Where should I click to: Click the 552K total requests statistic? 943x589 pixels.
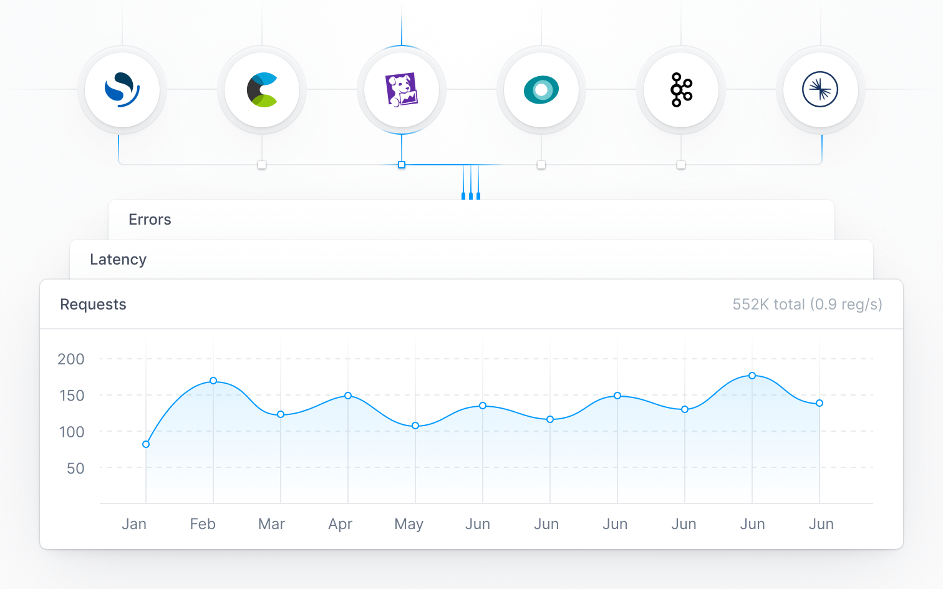pos(807,304)
